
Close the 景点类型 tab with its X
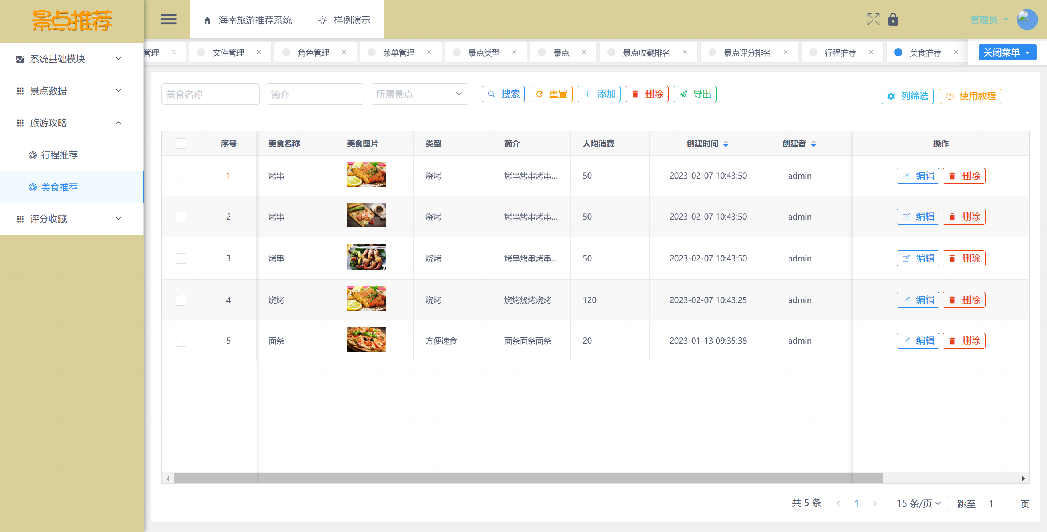click(514, 52)
